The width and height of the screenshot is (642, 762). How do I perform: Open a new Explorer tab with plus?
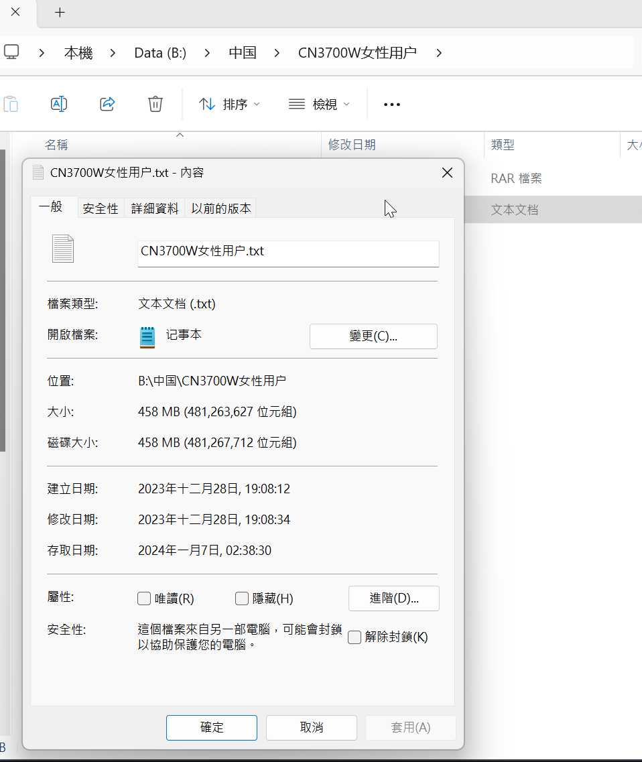[x=60, y=13]
